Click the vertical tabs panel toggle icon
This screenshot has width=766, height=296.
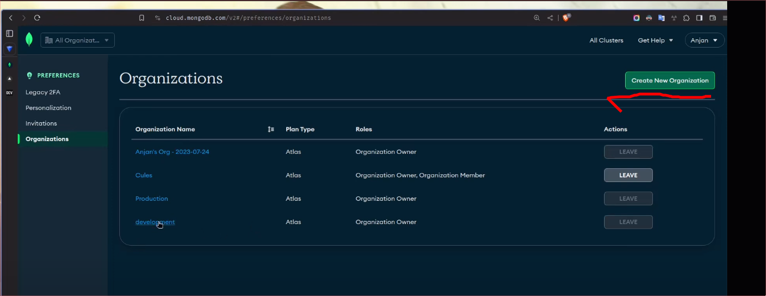pos(9,34)
